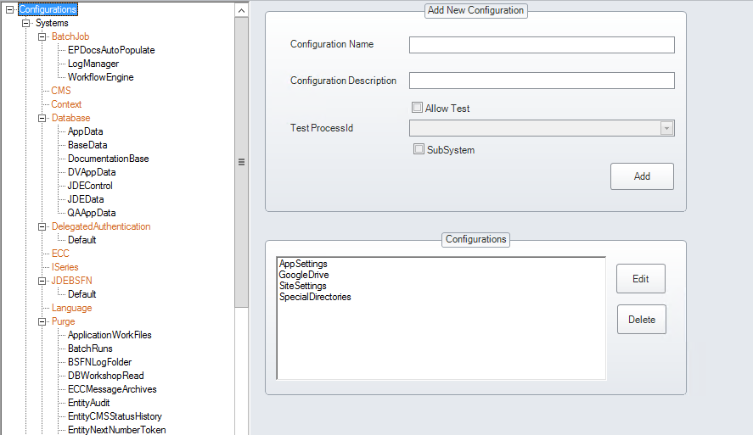Enable the Allow Test checkbox
The image size is (753, 435).
pyautogui.click(x=418, y=108)
